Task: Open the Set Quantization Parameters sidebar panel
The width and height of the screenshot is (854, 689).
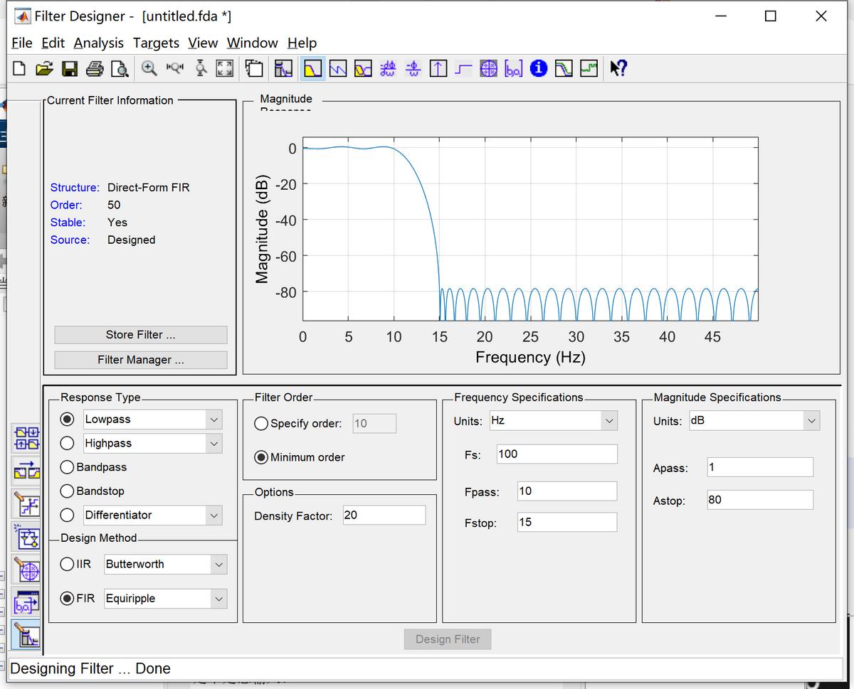Action: 26,504
